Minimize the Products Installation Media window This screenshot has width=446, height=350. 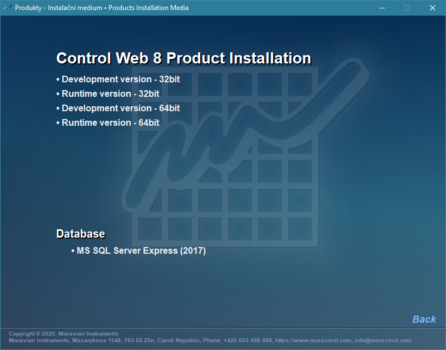(381, 8)
